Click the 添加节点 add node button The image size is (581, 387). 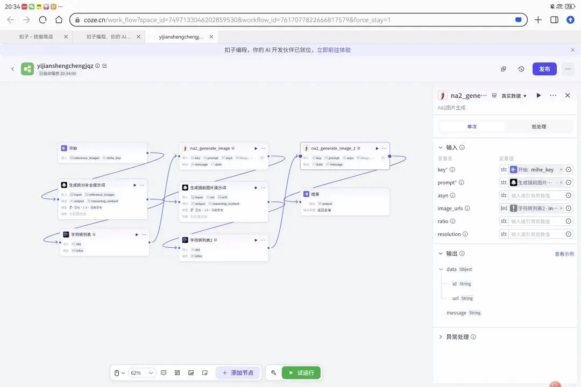click(x=238, y=373)
